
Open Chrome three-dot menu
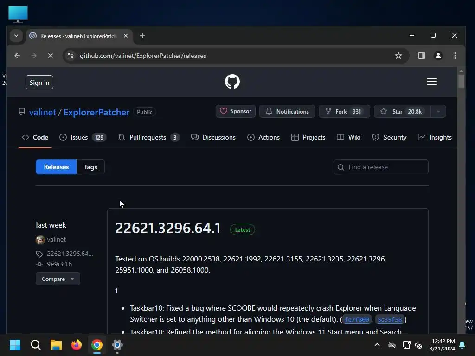click(455, 56)
